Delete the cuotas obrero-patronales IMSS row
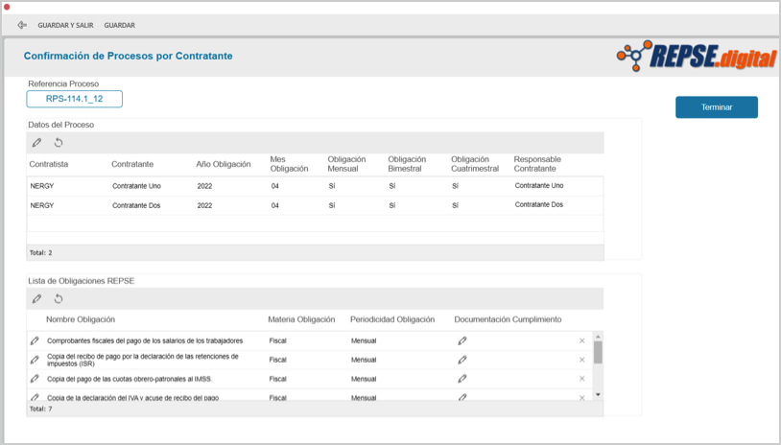 coord(581,378)
